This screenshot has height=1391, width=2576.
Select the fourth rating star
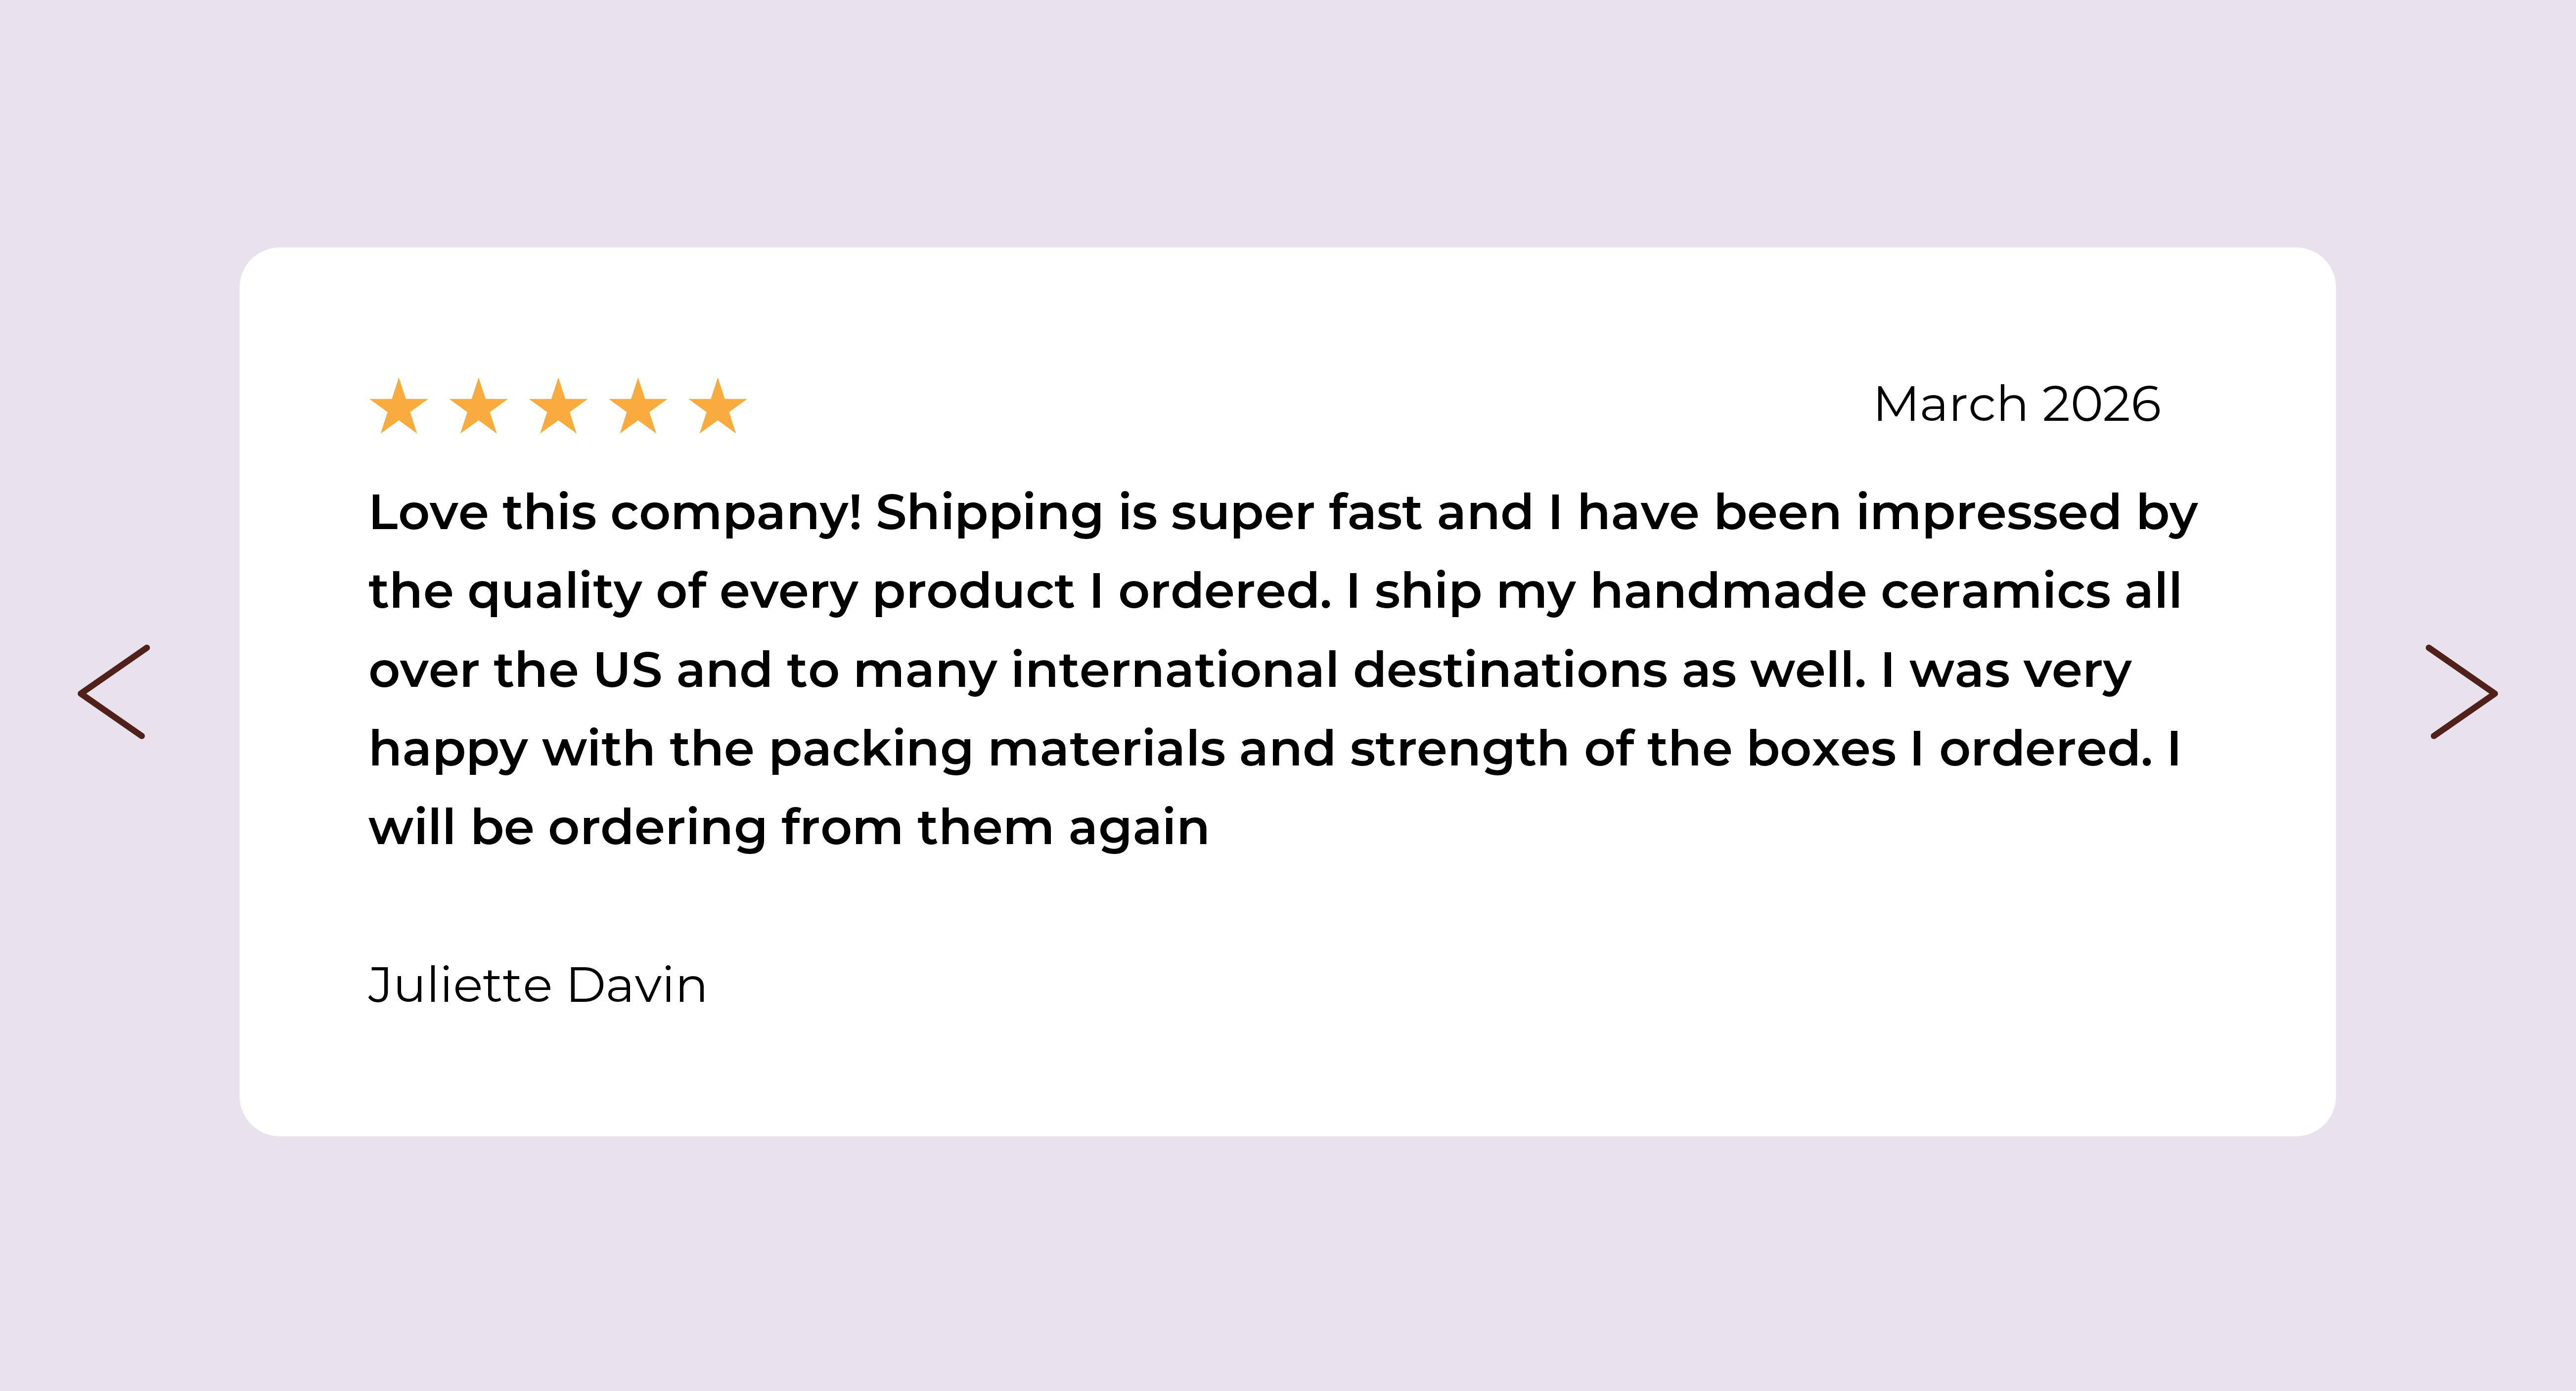tap(638, 407)
